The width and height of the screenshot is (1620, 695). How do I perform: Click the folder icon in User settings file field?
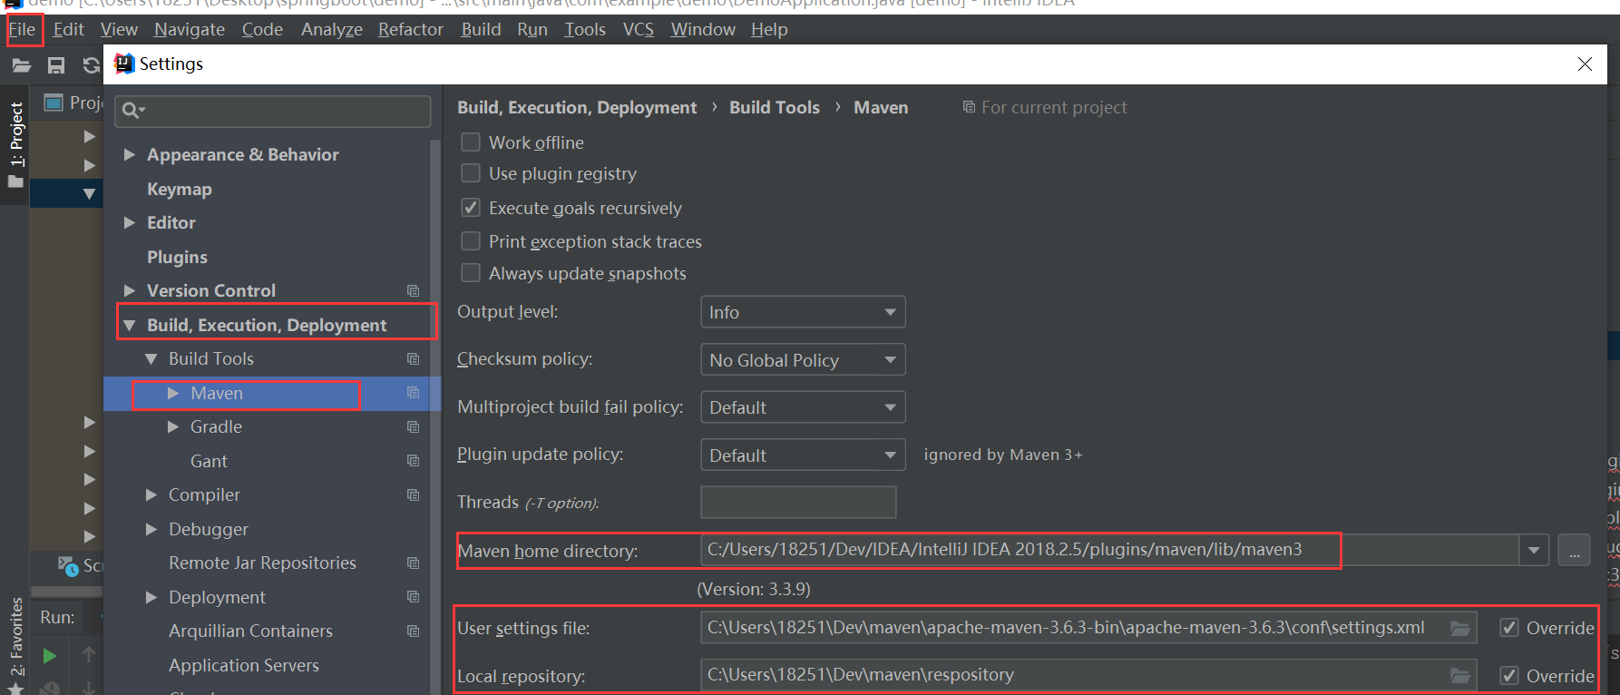(1460, 628)
